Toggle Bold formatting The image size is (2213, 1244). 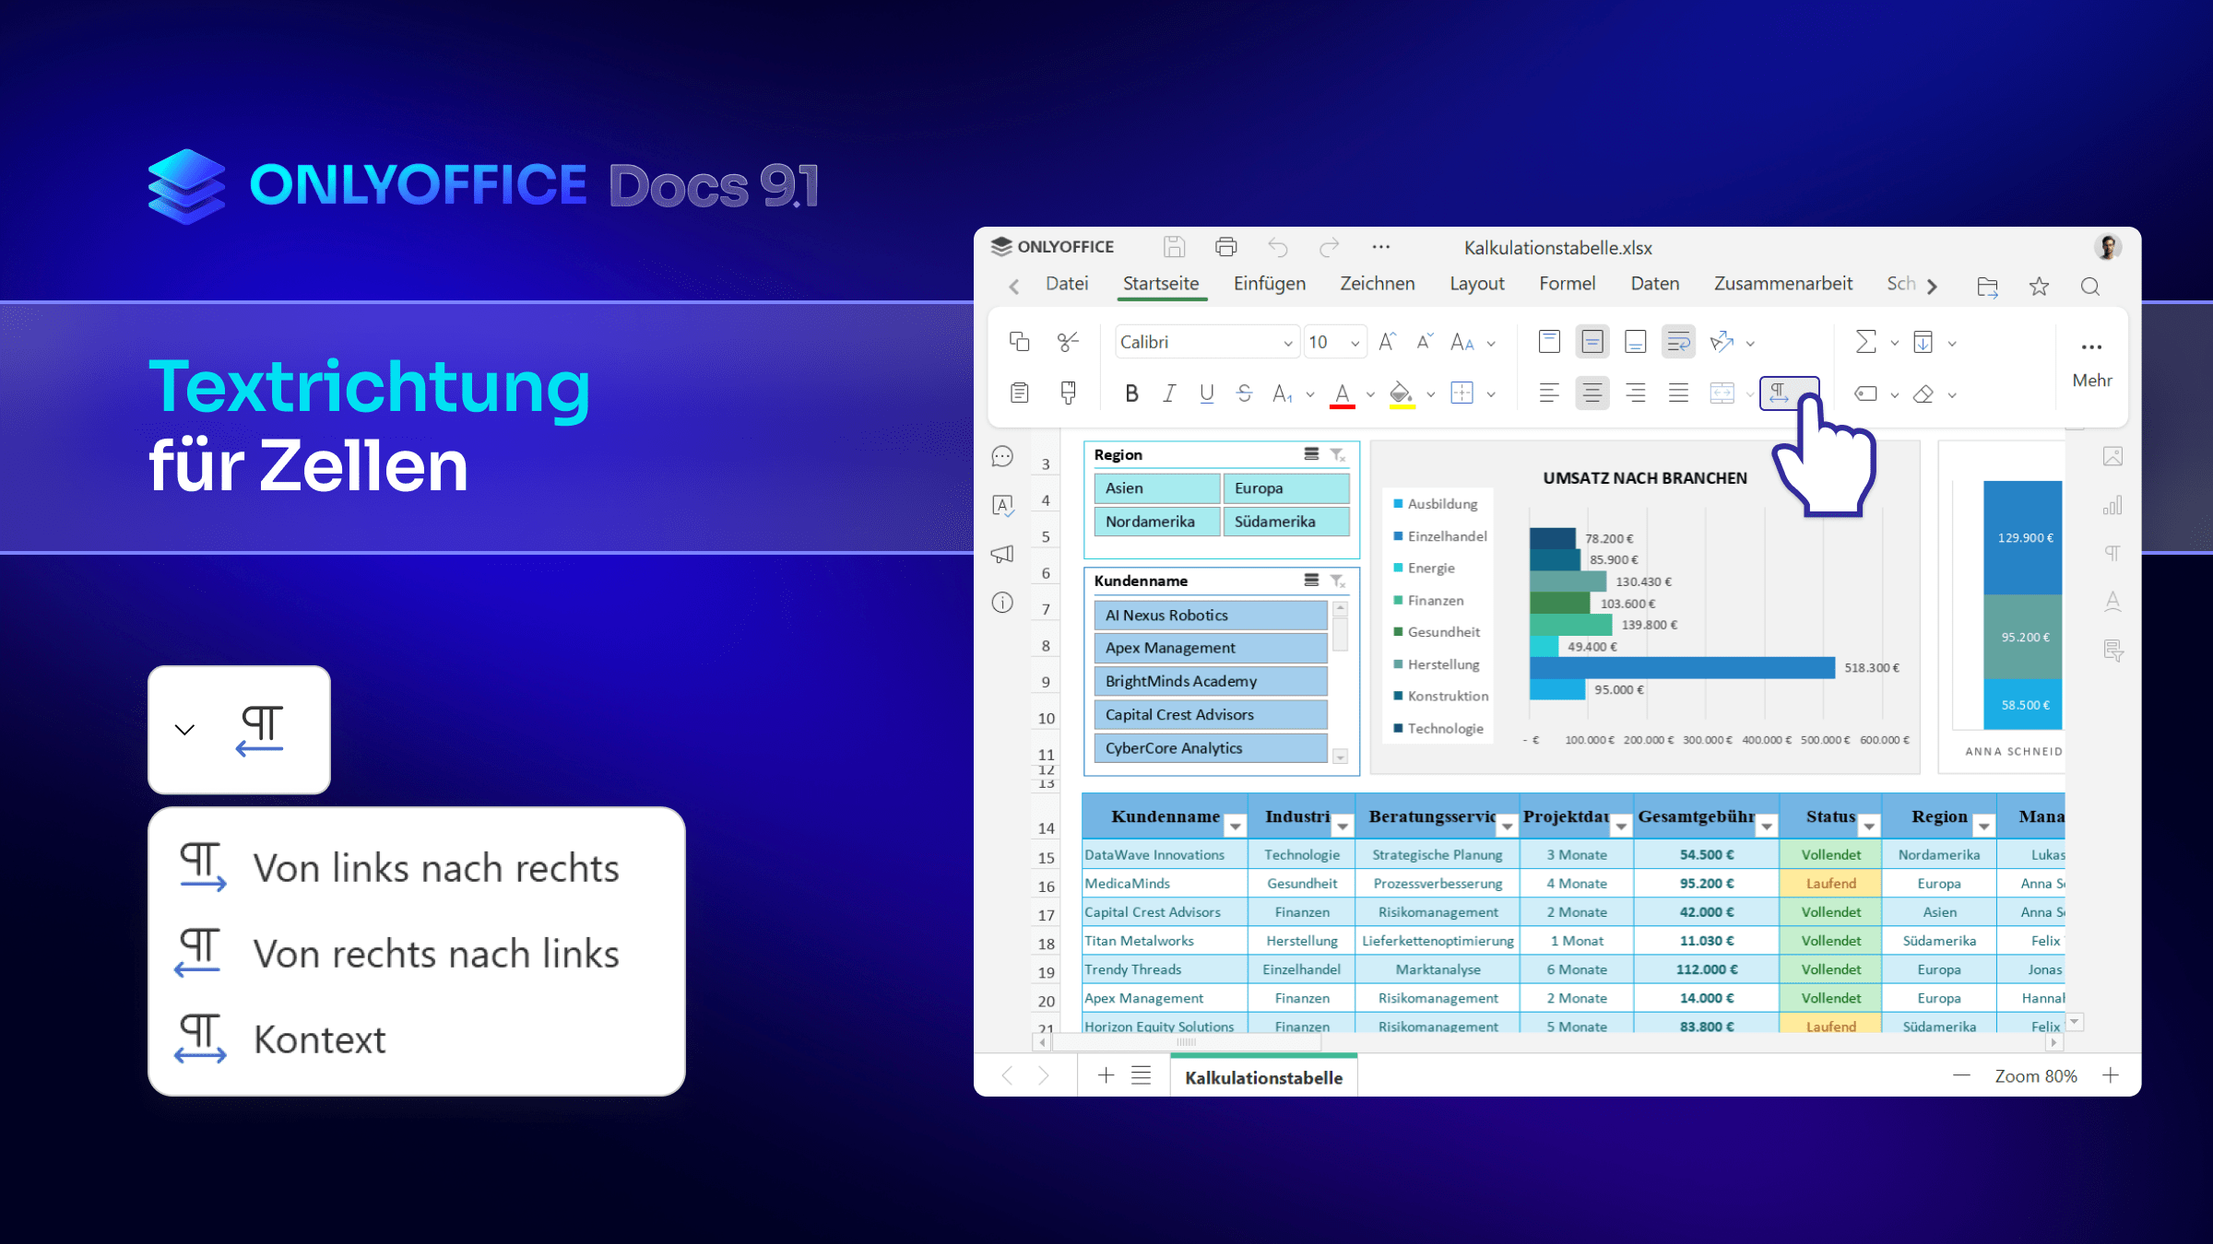(1131, 394)
